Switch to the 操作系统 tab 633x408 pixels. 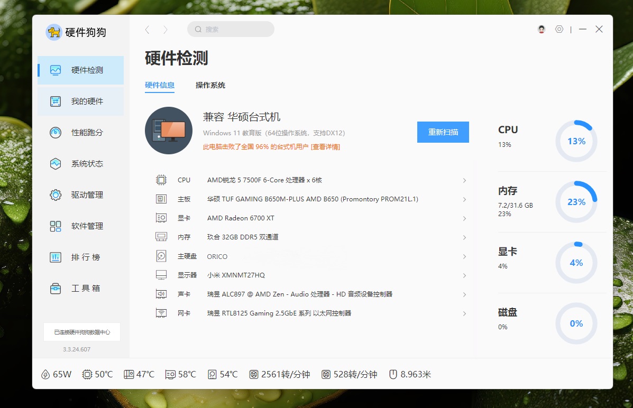(210, 85)
